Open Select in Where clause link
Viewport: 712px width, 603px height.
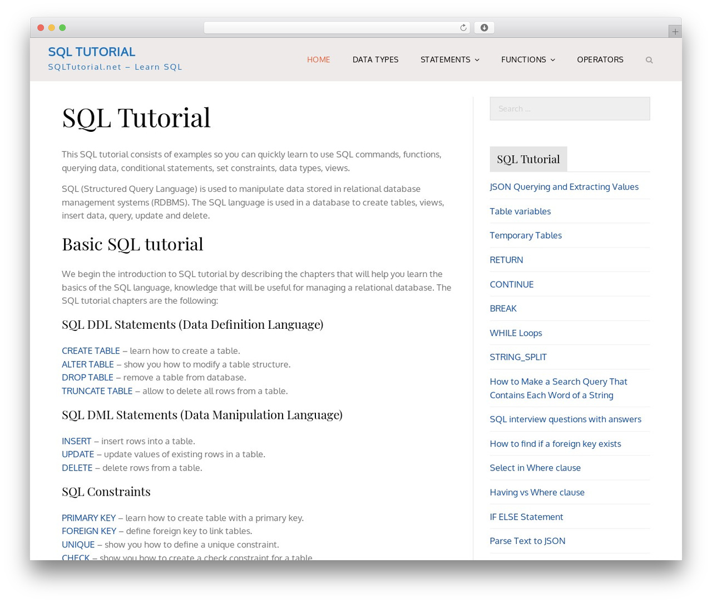coord(535,468)
